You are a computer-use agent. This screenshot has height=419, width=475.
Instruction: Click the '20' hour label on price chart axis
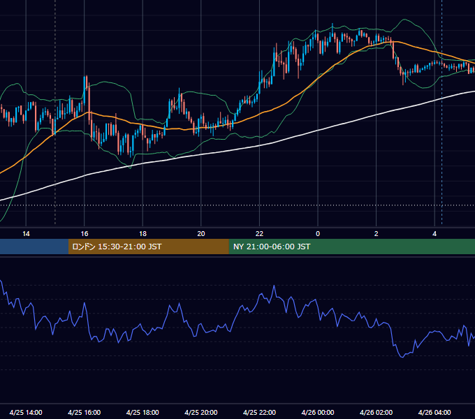(x=201, y=234)
